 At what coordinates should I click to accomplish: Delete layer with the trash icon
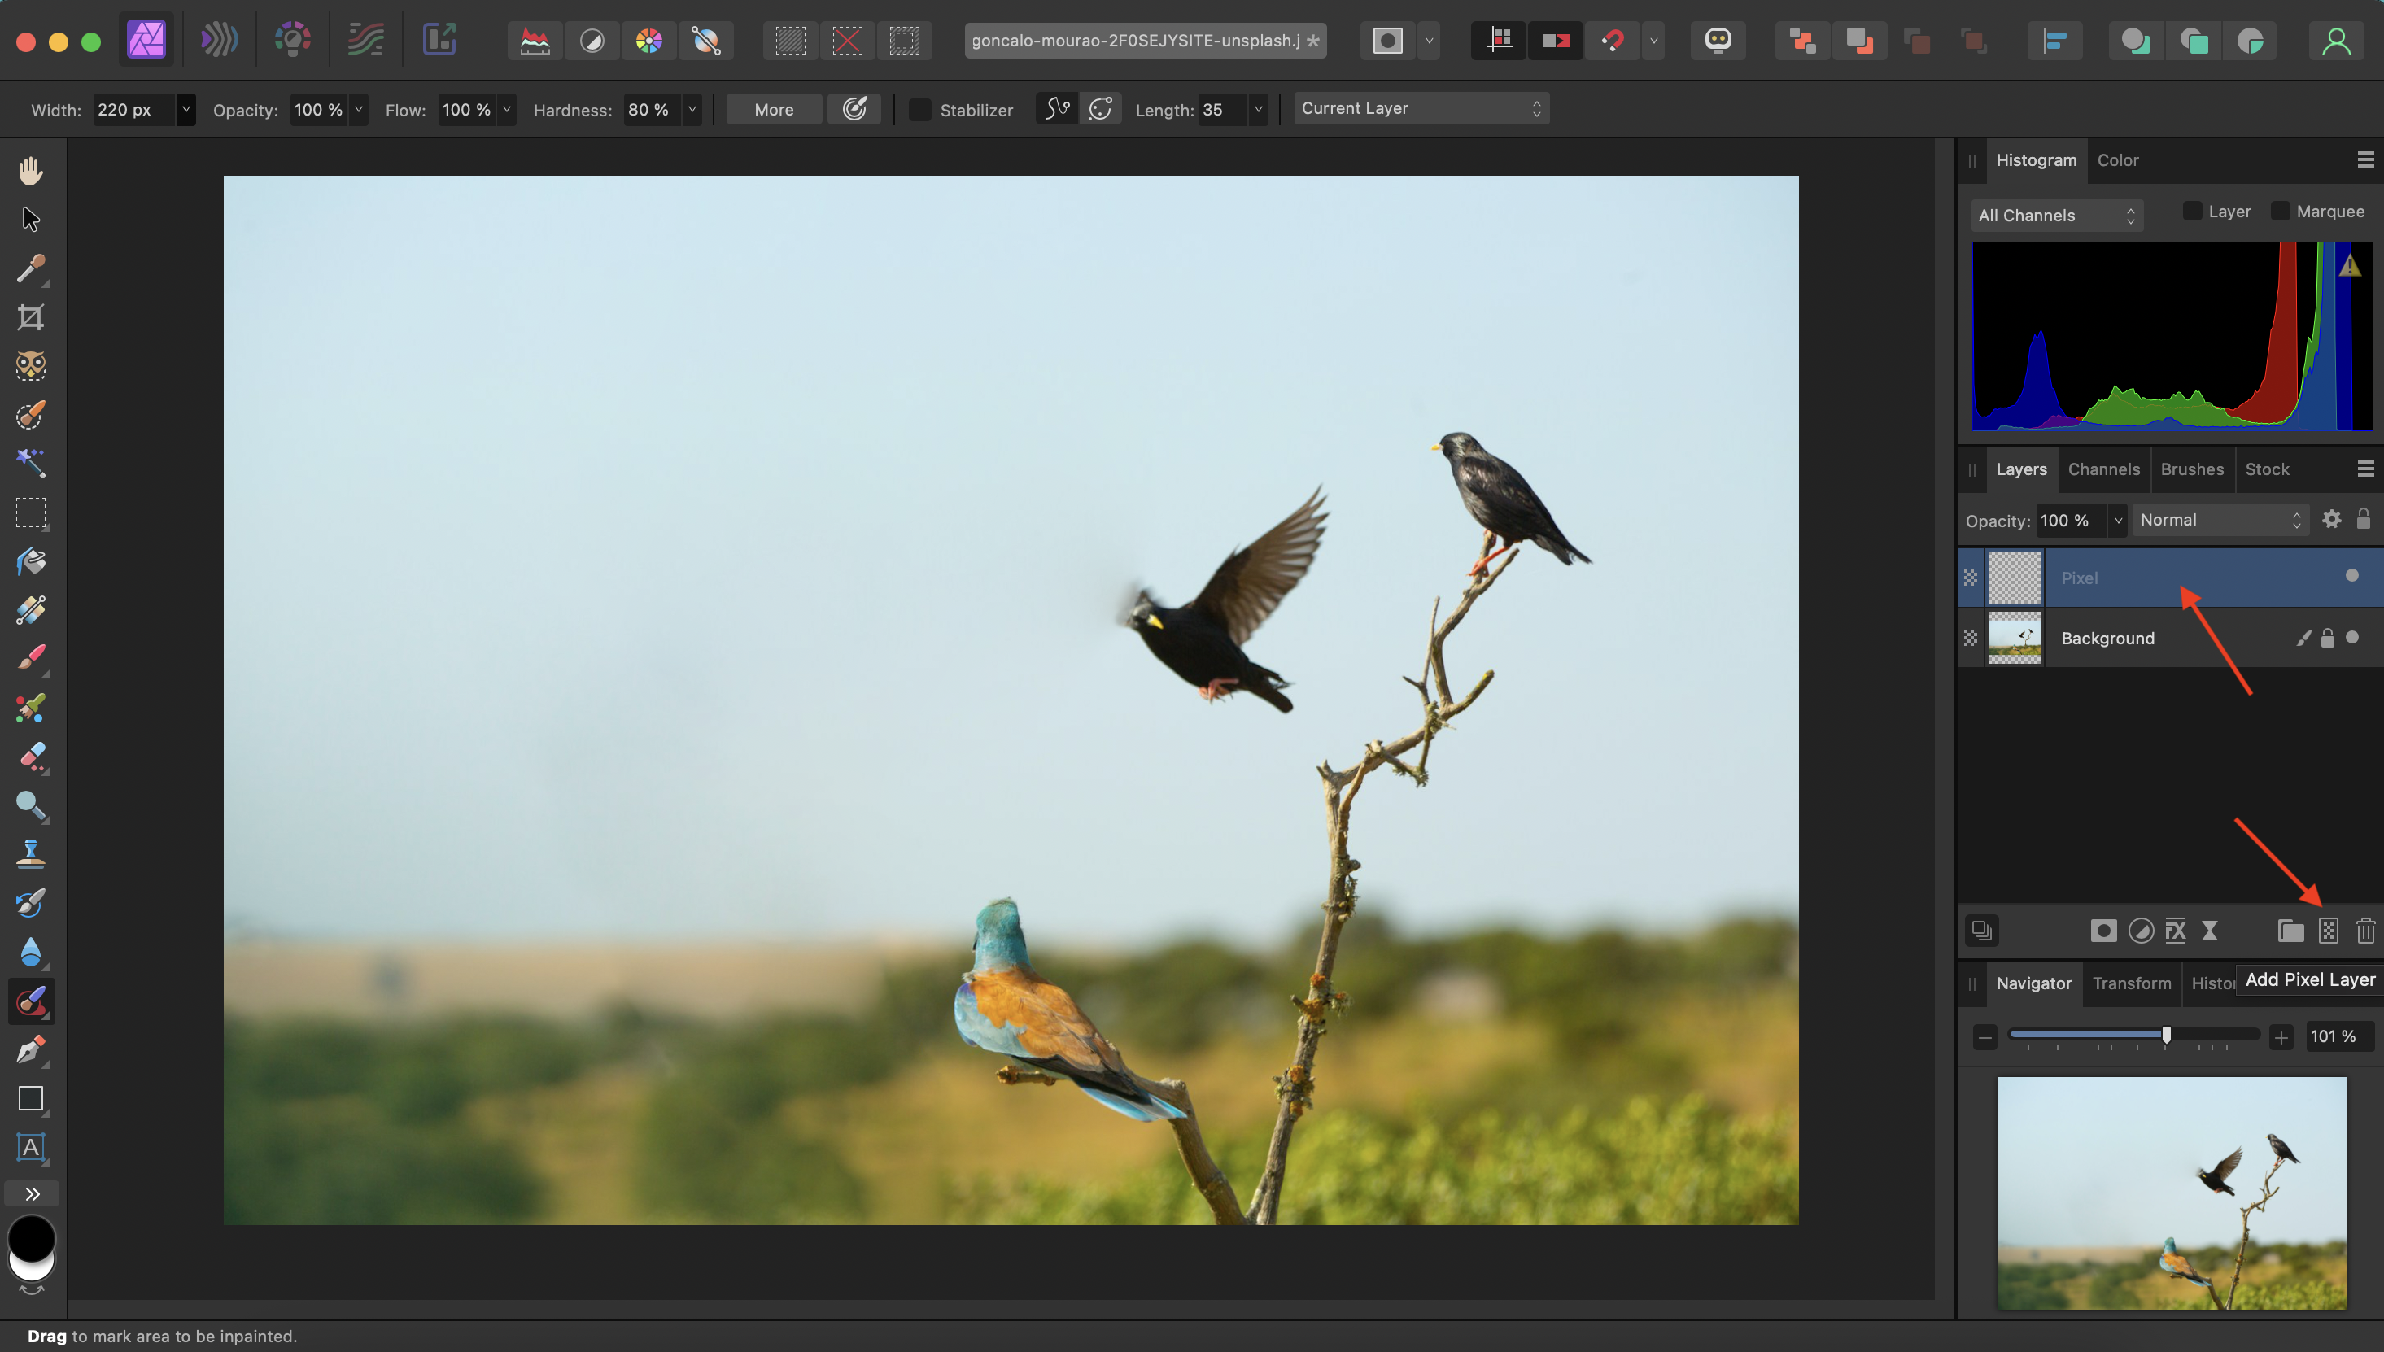pyautogui.click(x=2364, y=931)
